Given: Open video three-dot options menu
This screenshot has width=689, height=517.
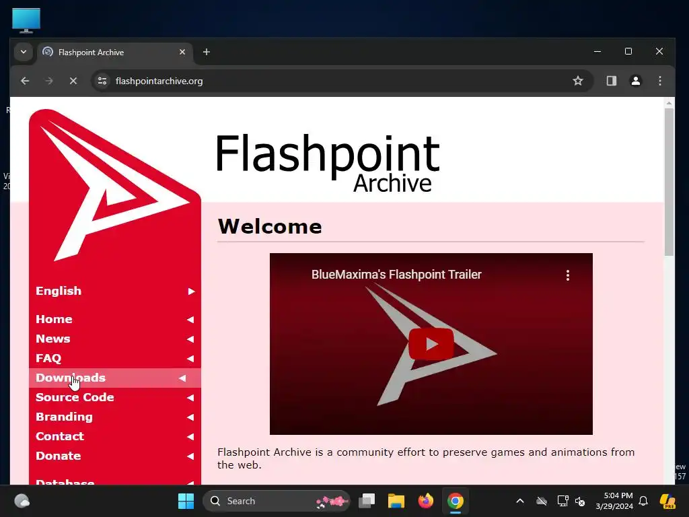Looking at the screenshot, I should coord(568,275).
